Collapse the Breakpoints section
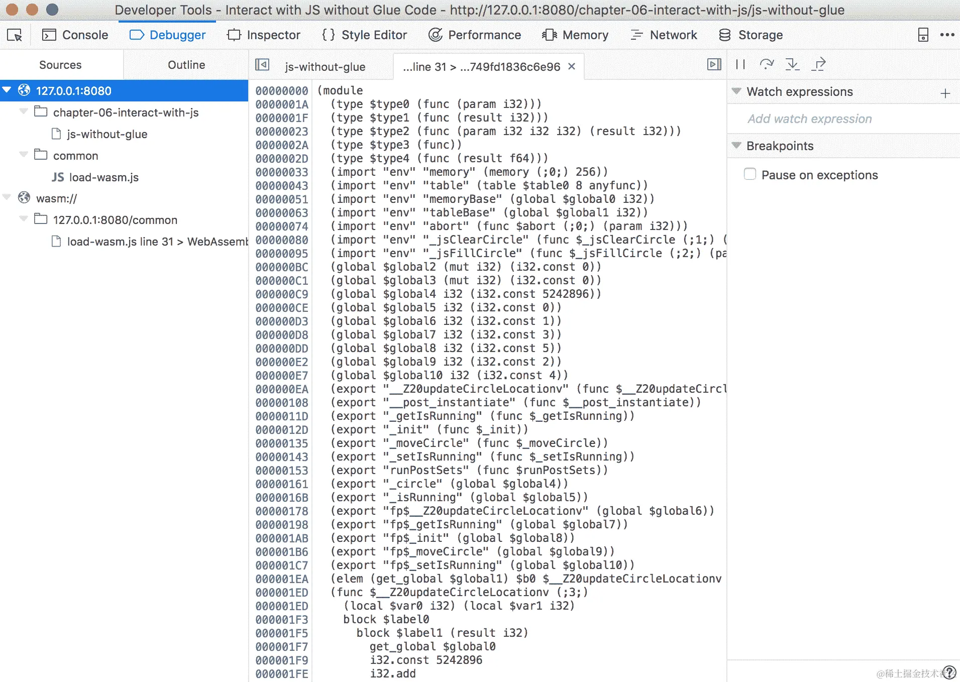Image resolution: width=960 pixels, height=682 pixels. coord(736,146)
